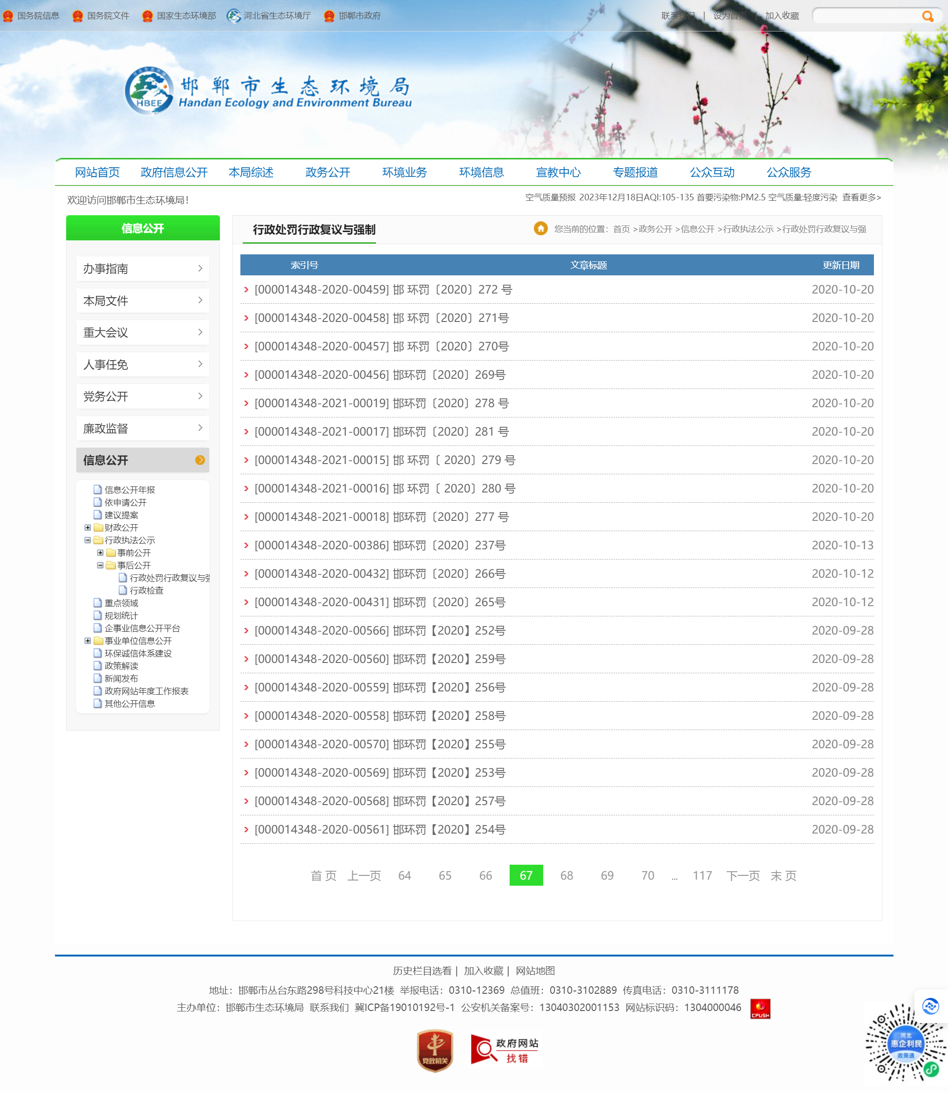The width and height of the screenshot is (948, 1093).
Task: Click the red CPUSH badge icon
Action: (760, 1008)
